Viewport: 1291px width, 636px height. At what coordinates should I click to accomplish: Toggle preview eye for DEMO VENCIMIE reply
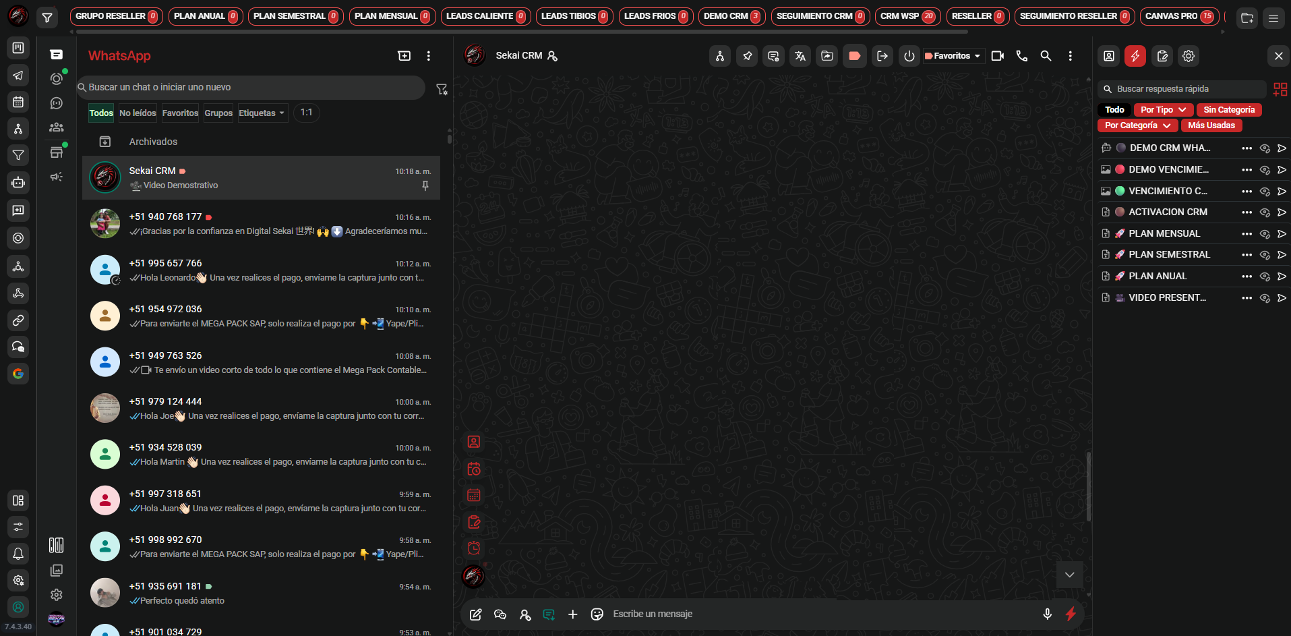click(1265, 170)
